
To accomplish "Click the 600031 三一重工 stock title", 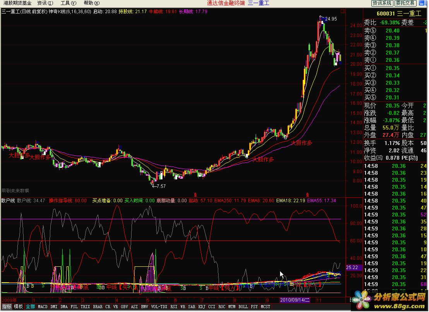I will [x=399, y=14].
